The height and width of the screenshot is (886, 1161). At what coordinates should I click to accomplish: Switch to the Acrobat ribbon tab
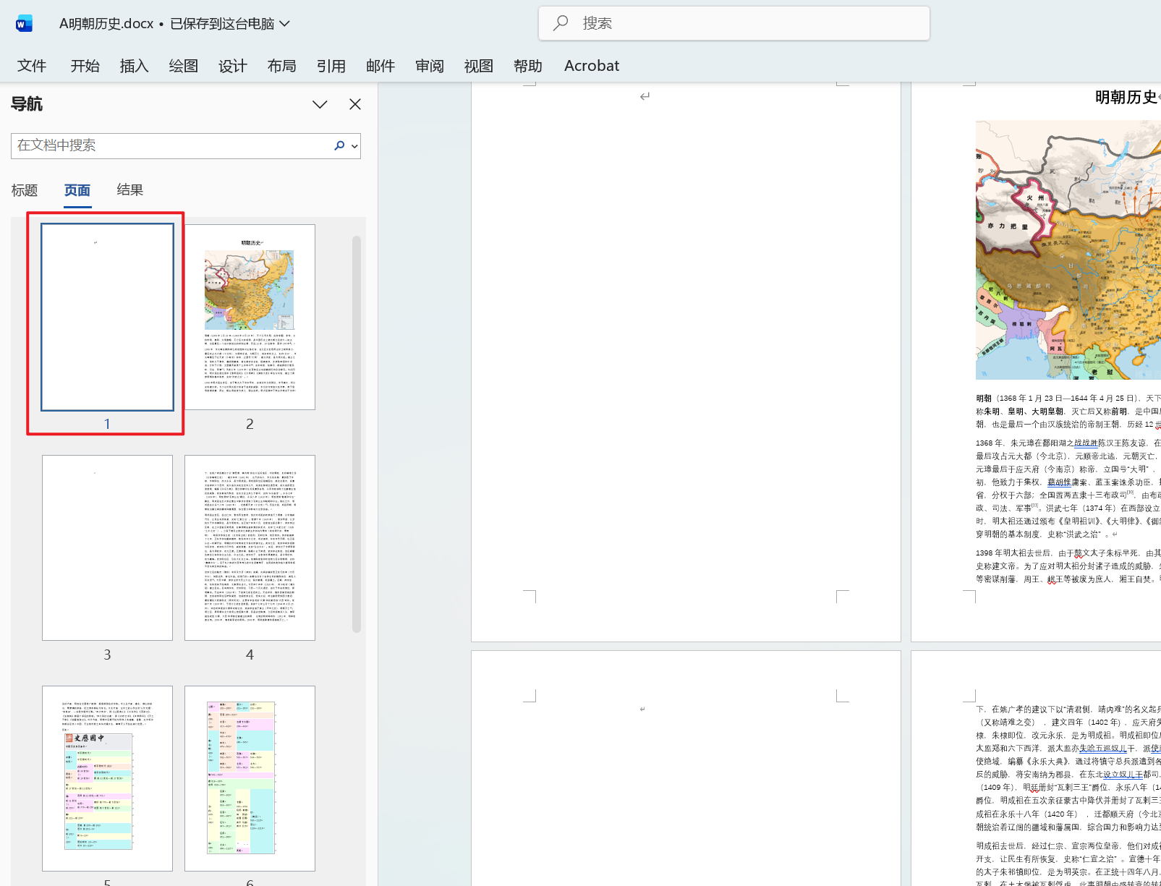[591, 65]
